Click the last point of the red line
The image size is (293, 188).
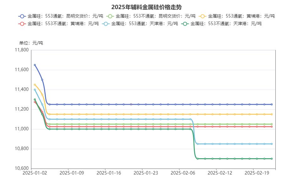[x=272, y=127]
